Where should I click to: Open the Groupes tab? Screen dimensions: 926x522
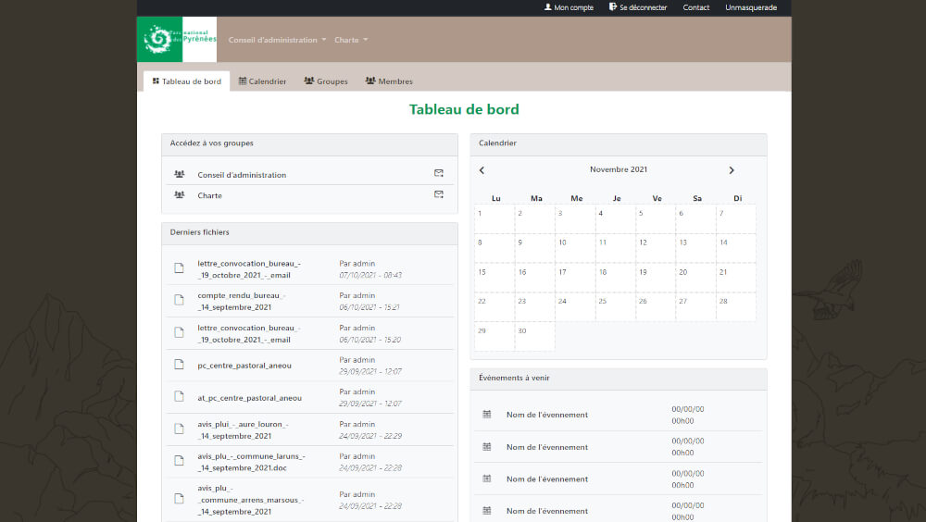(x=326, y=81)
